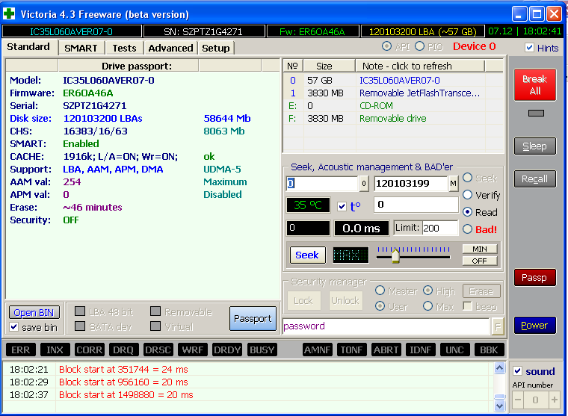The image size is (568, 416).
Task: Open the Advanced tab
Action: point(170,48)
